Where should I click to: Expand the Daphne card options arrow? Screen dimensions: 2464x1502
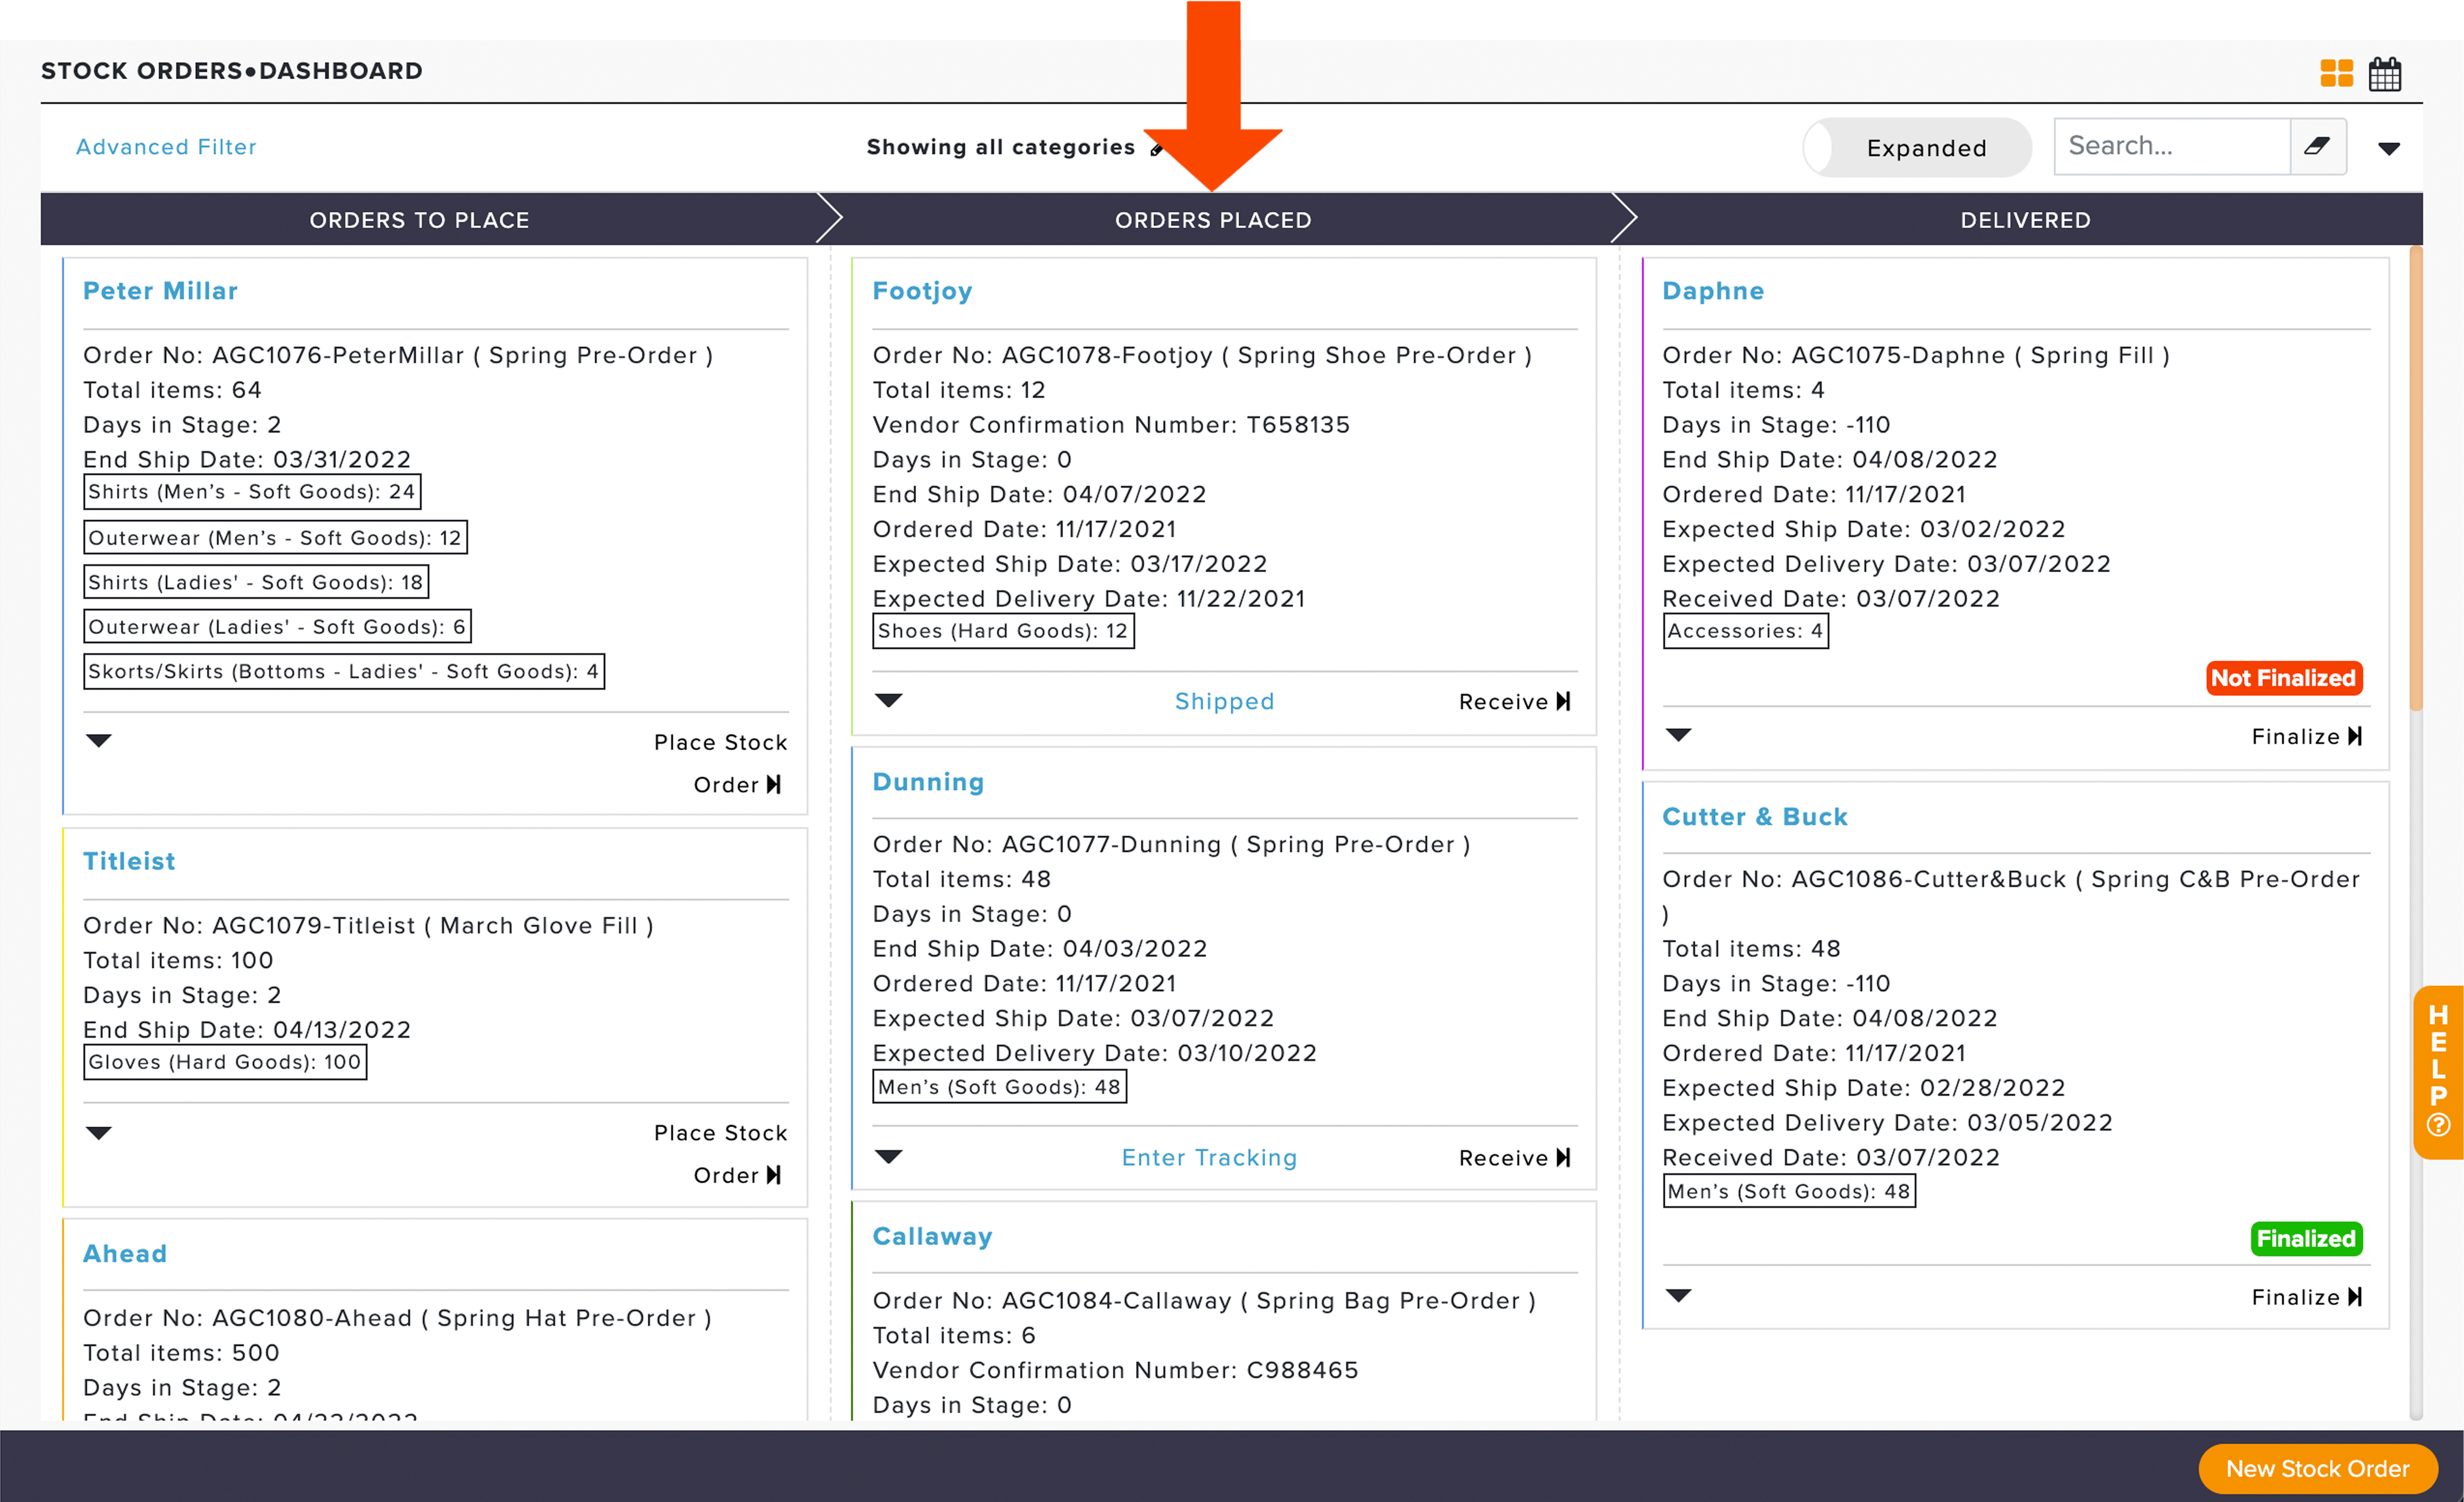click(x=1678, y=735)
